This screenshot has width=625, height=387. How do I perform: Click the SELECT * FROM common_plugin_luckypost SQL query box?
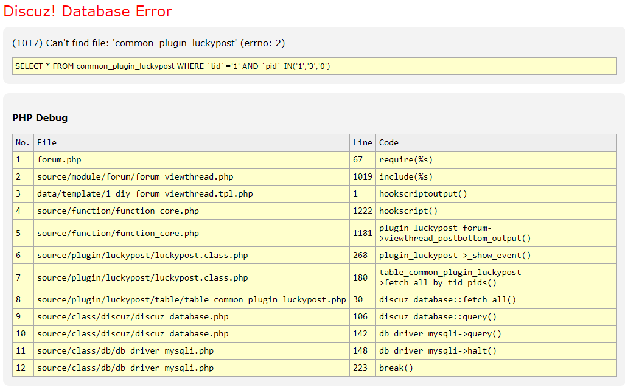click(315, 66)
